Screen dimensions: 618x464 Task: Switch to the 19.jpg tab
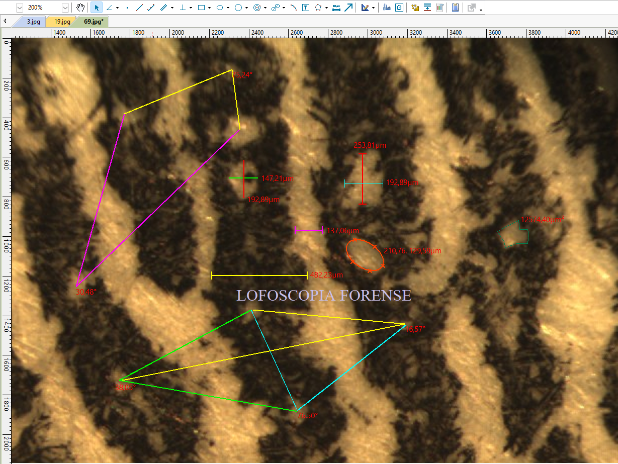pos(62,22)
